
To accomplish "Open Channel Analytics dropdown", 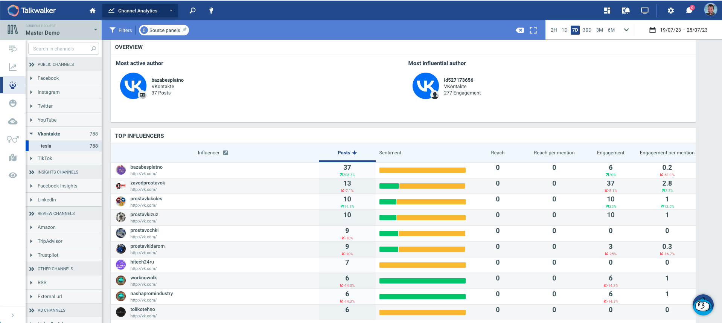I will tap(140, 11).
